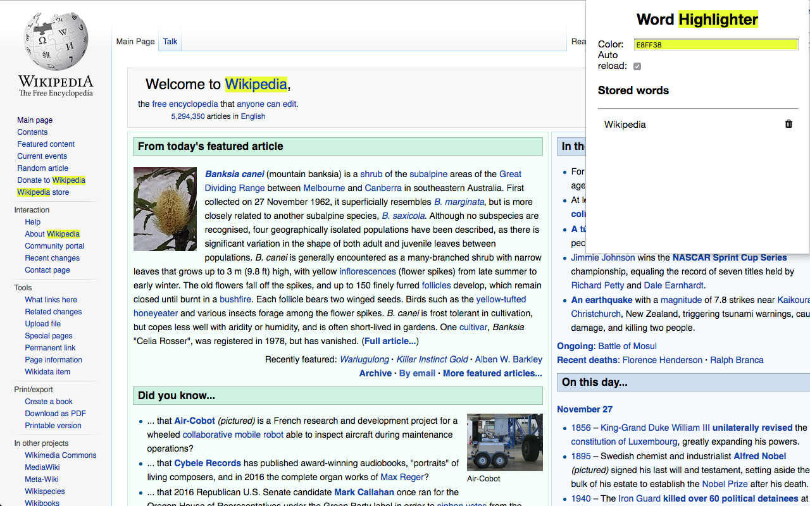Open the Wikidata item
Image resolution: width=810 pixels, height=506 pixels.
tap(47, 372)
